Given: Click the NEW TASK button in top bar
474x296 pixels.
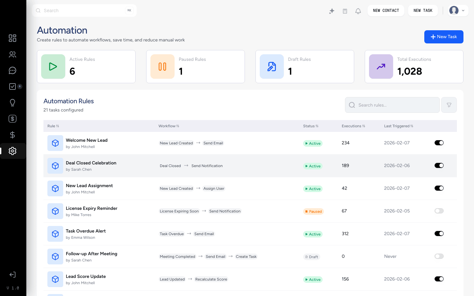Looking at the screenshot, I should coord(423,11).
